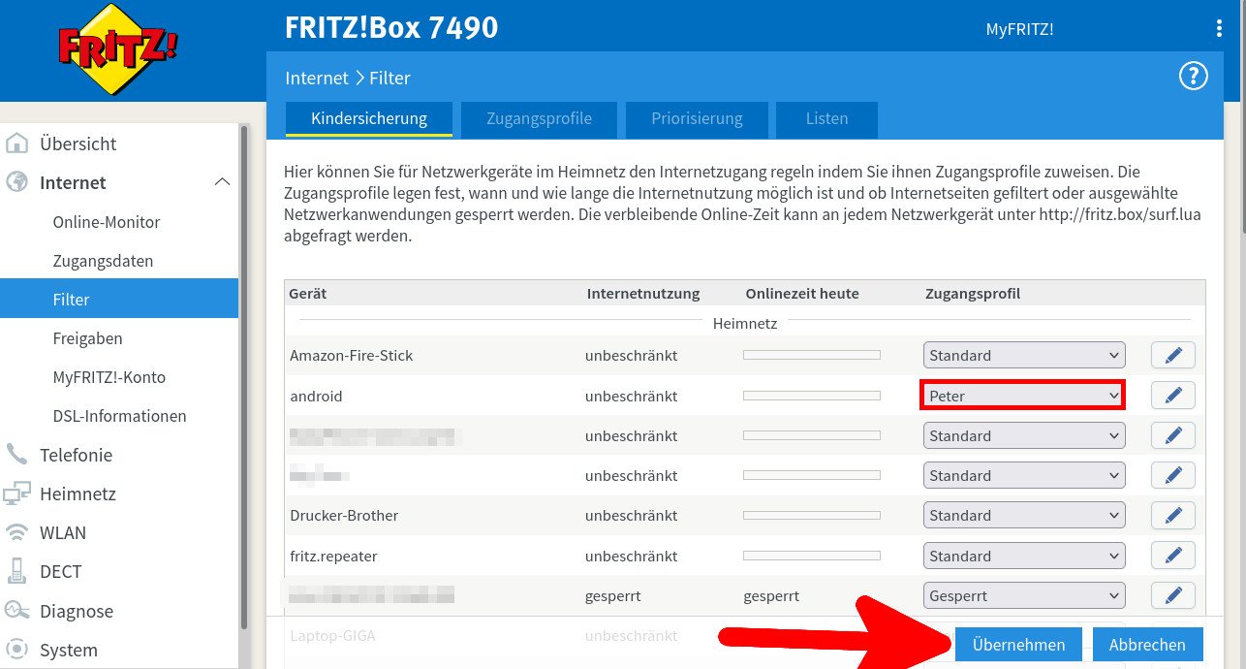The image size is (1246, 669).
Task: Open the MyFRITZ! header link
Action: coord(1019,29)
